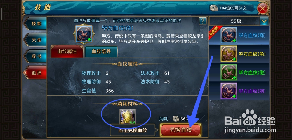Open the 55级 level dropdown arrow

(264, 21)
